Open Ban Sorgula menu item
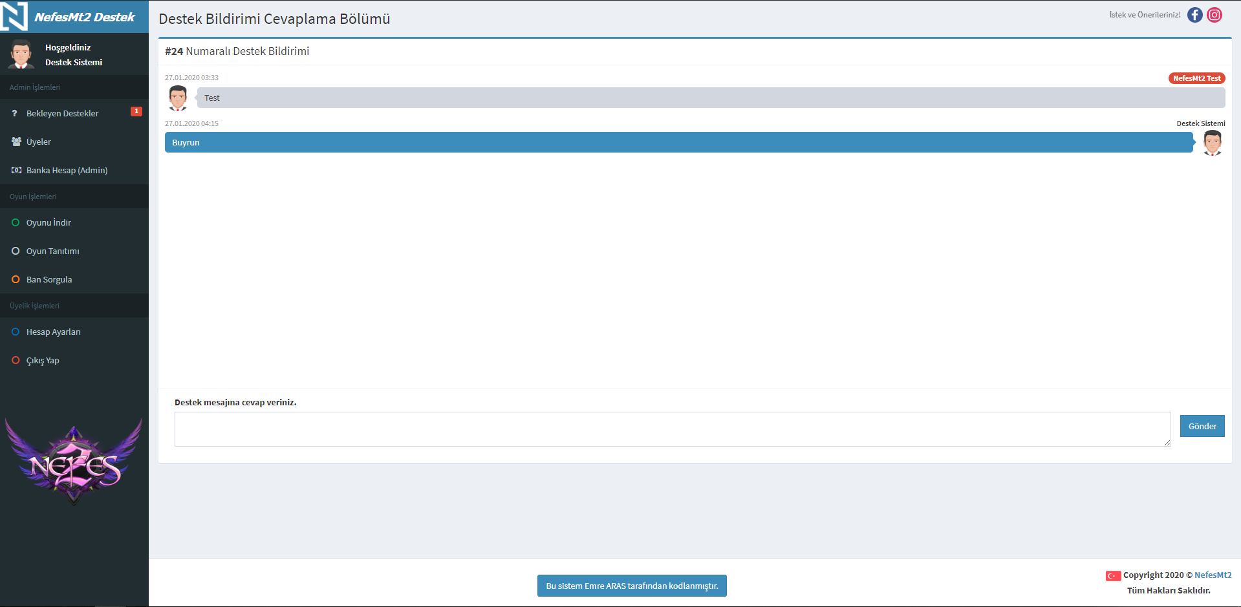1241x607 pixels. pyautogui.click(x=74, y=279)
